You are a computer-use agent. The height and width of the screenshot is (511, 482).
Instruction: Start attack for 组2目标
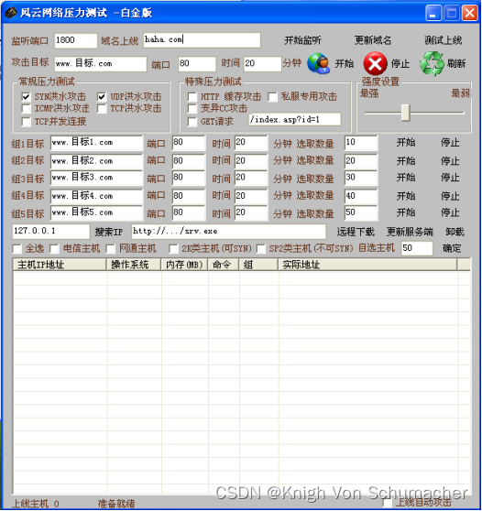tap(406, 160)
